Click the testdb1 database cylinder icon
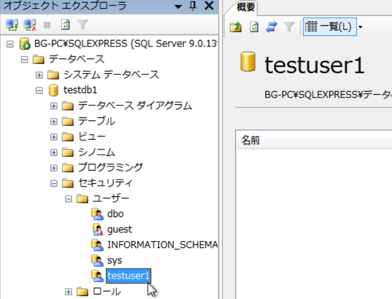Image resolution: width=392 pixels, height=299 pixels. (54, 90)
